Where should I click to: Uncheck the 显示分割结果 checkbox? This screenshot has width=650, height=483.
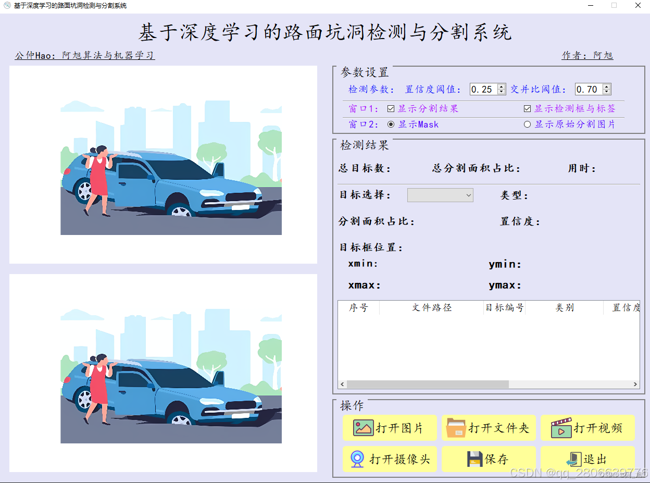tap(390, 108)
